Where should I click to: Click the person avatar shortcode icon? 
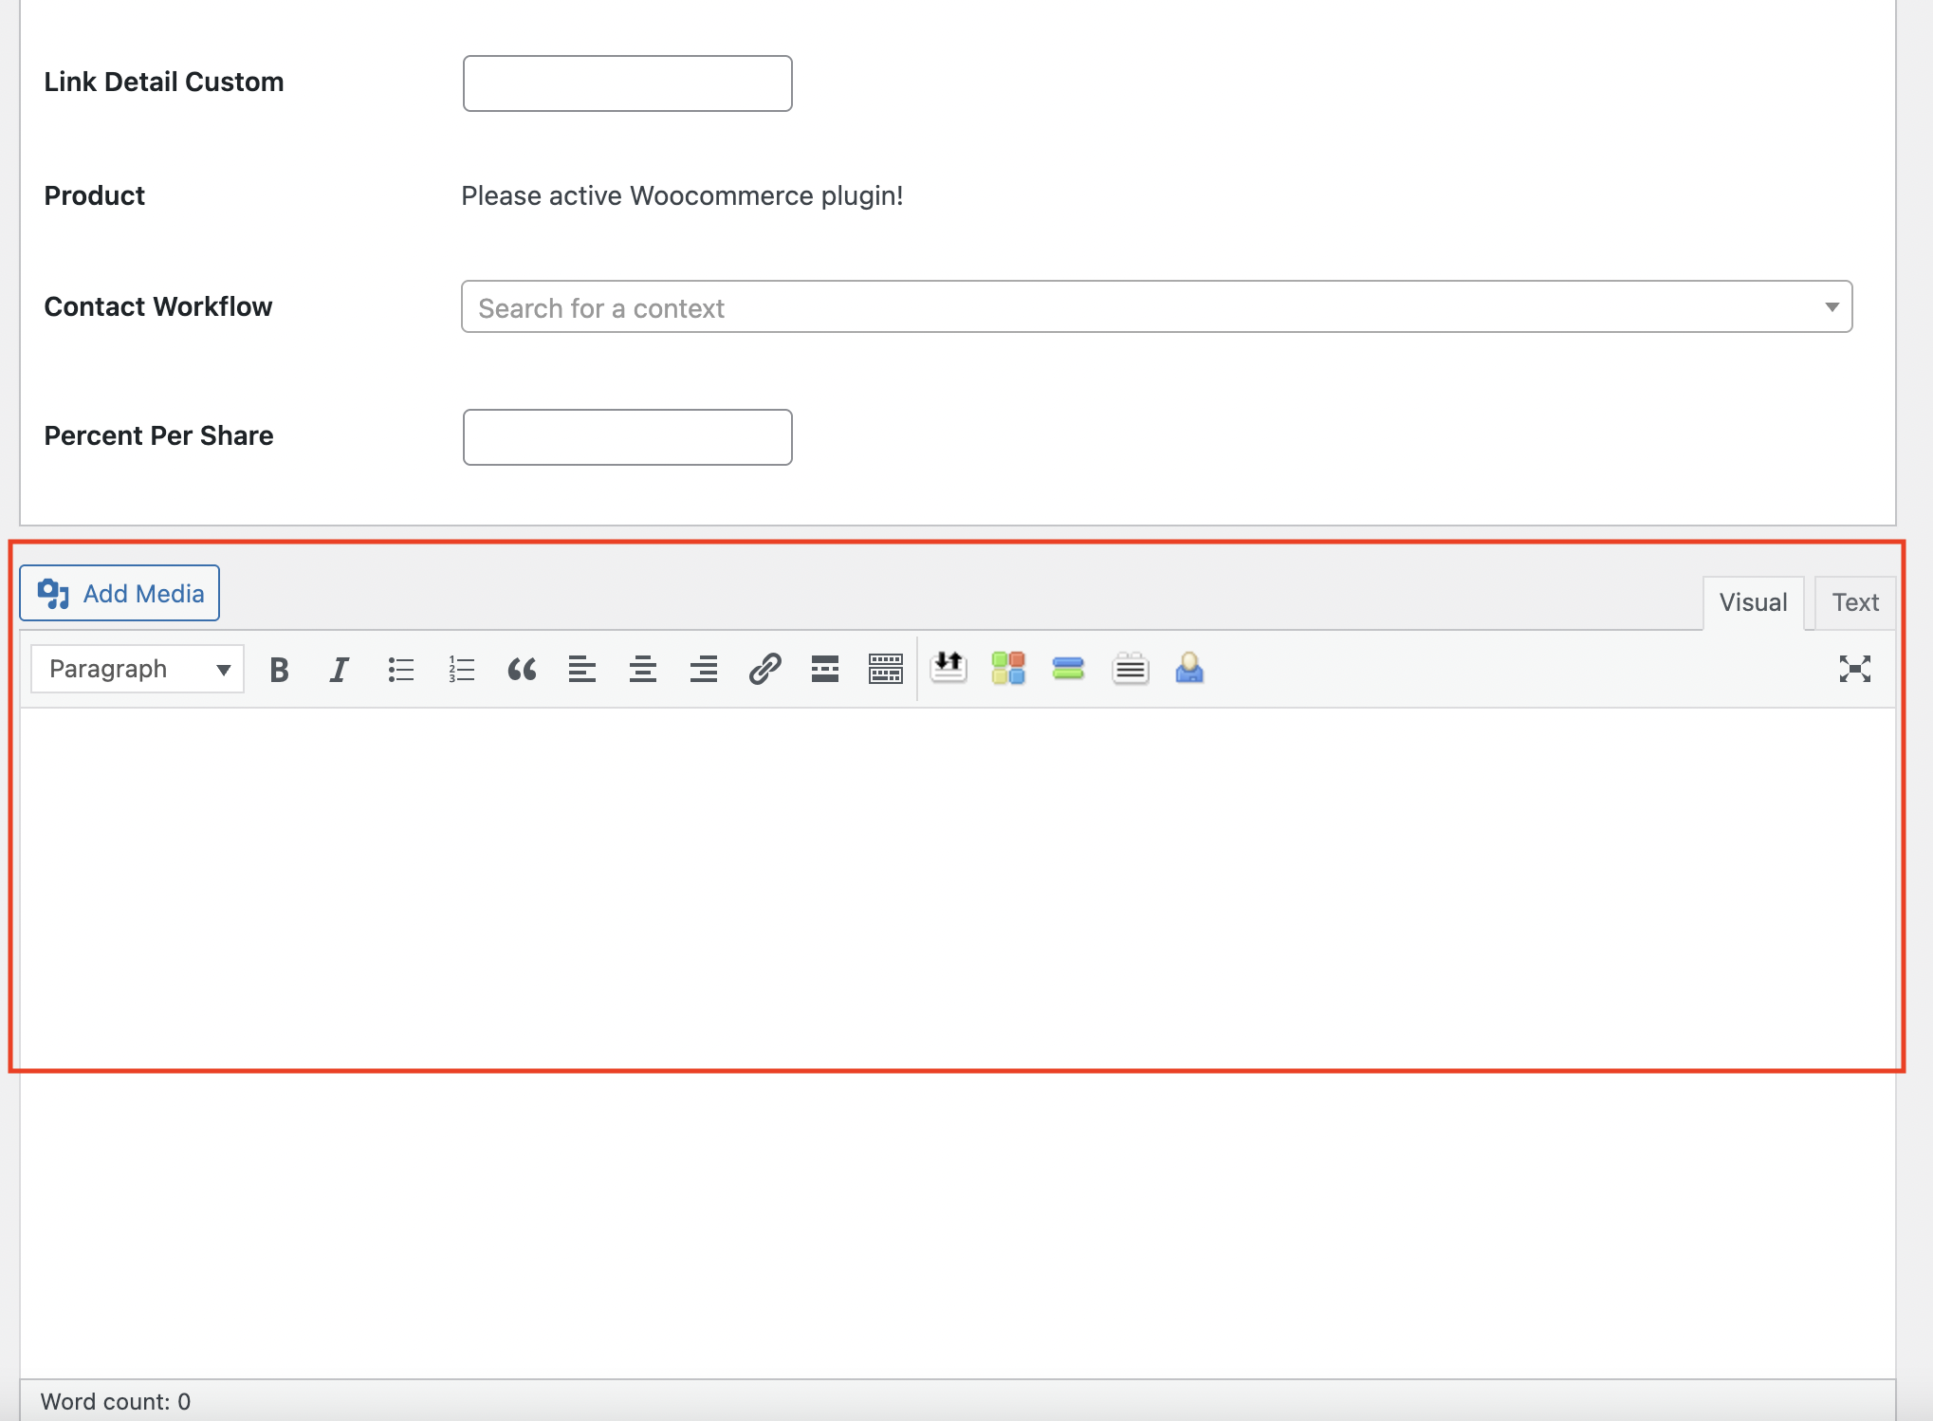click(1189, 669)
